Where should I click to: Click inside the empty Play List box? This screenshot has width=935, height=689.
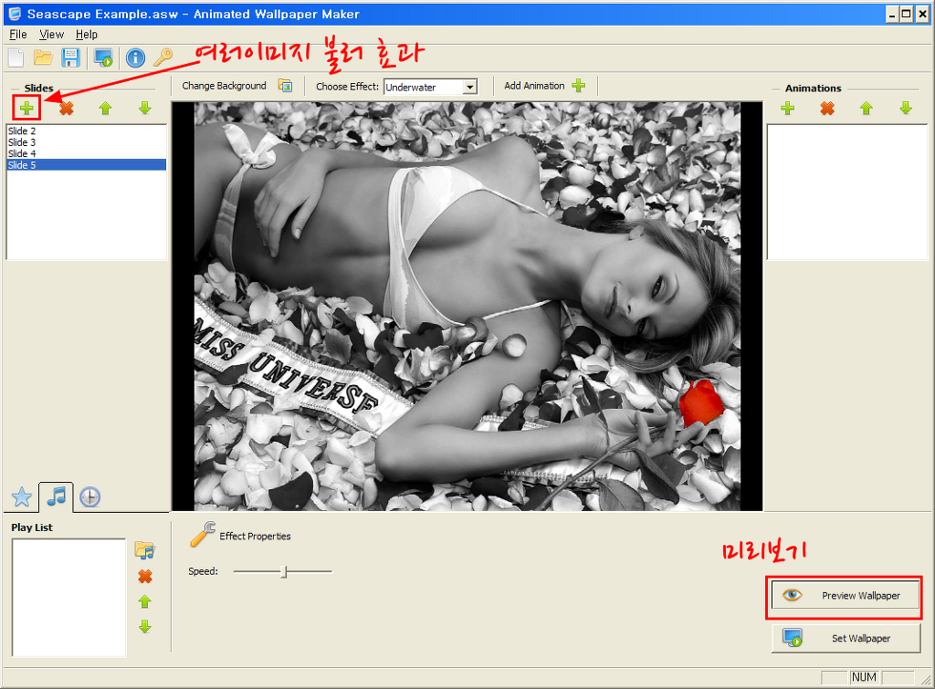[x=68, y=597]
